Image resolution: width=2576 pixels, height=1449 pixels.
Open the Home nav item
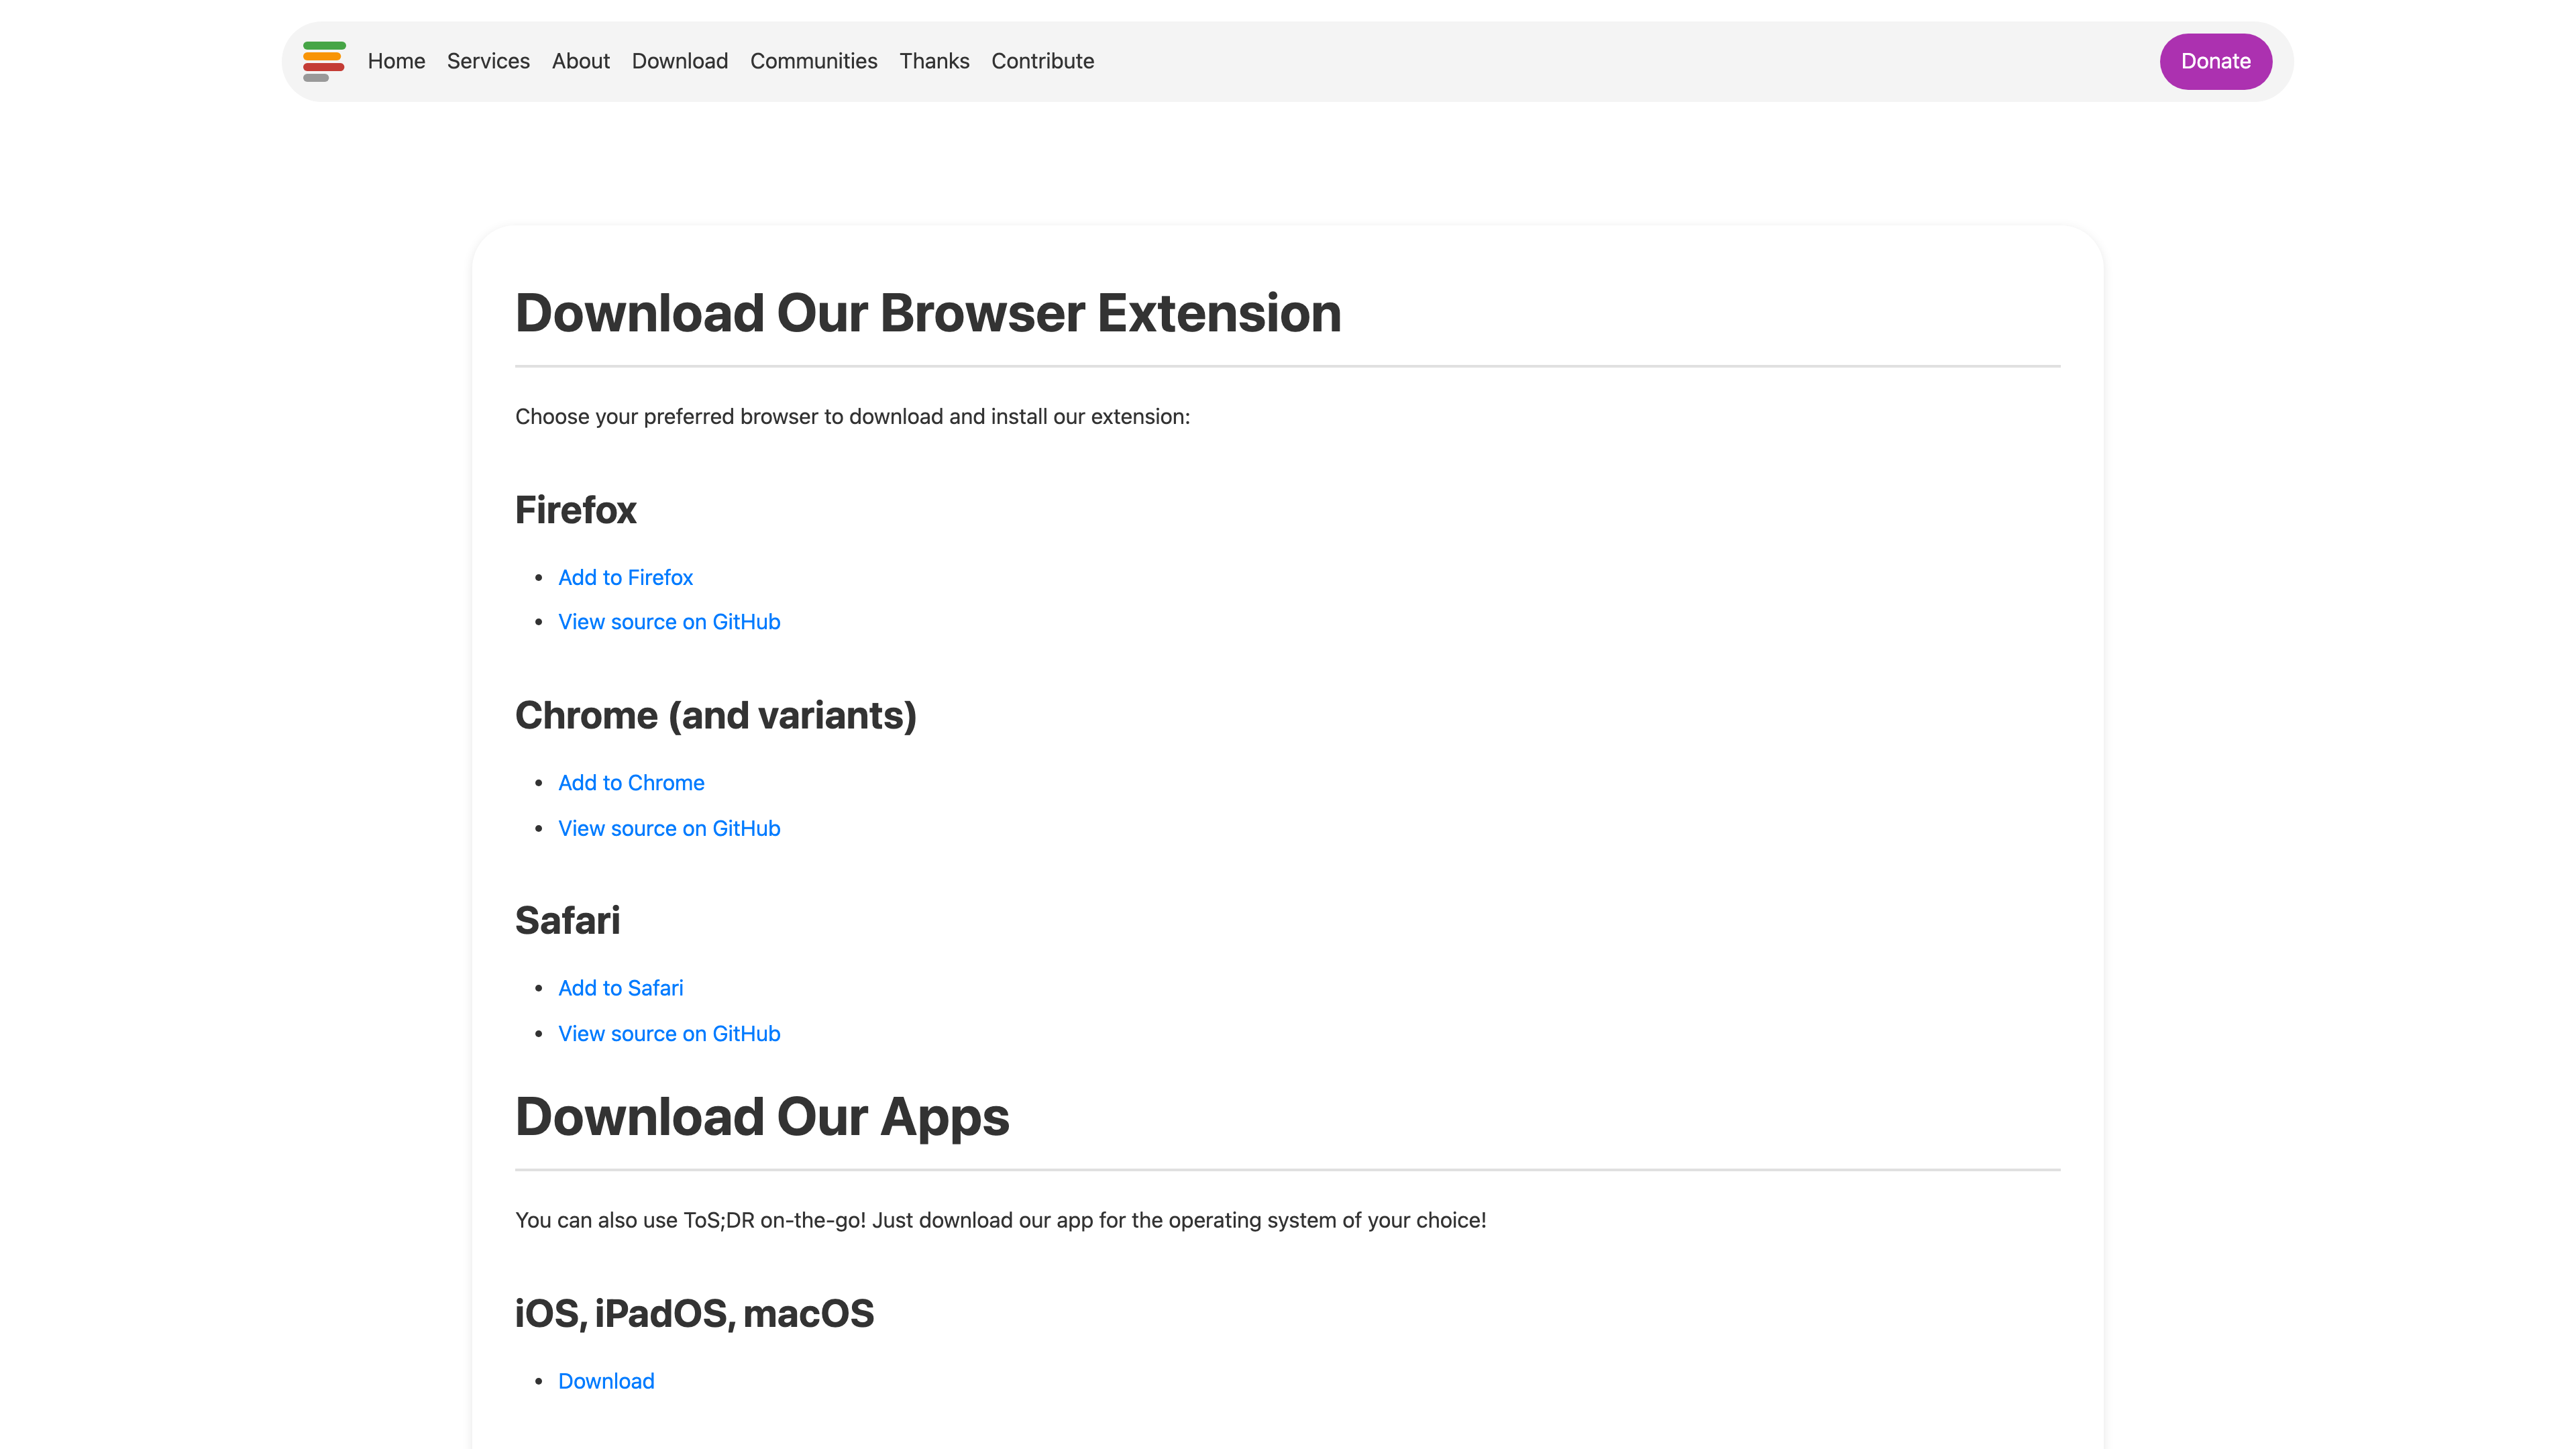click(396, 61)
